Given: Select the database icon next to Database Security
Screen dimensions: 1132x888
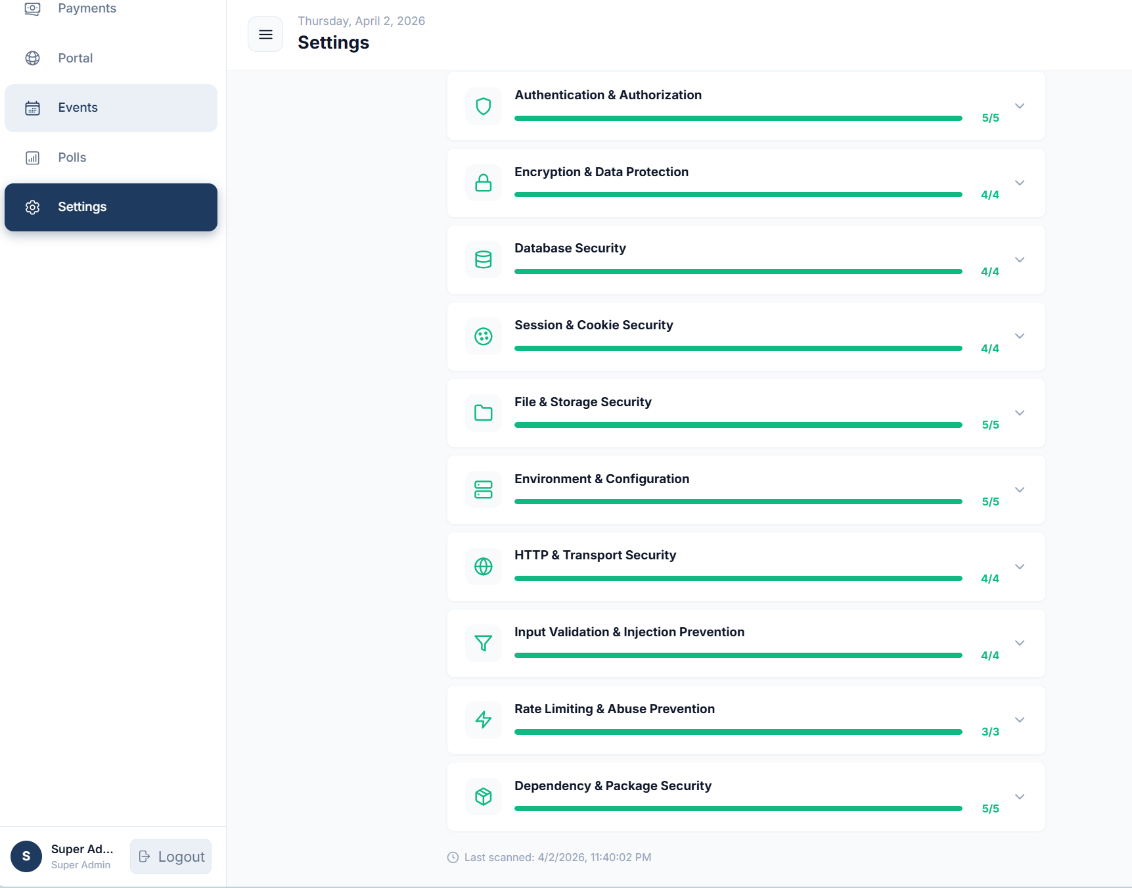Looking at the screenshot, I should point(483,259).
